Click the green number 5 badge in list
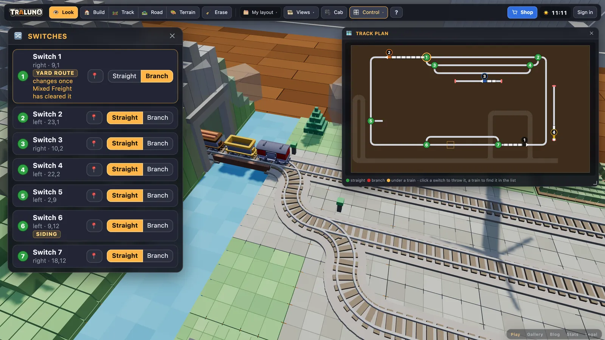This screenshot has width=605, height=340. point(23,196)
